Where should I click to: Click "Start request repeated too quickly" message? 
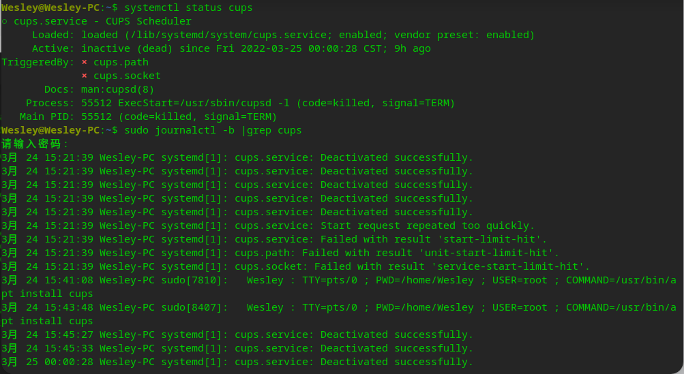428,225
